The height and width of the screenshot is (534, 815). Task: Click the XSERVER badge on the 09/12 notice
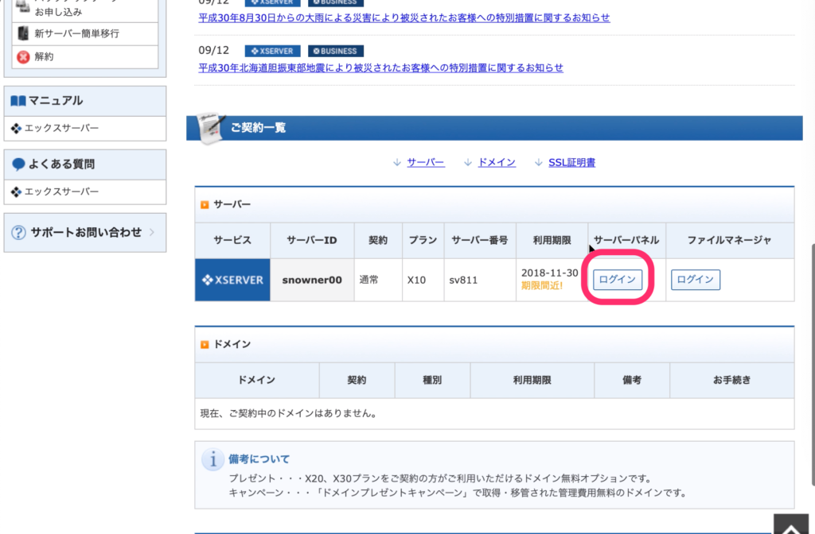pos(271,50)
